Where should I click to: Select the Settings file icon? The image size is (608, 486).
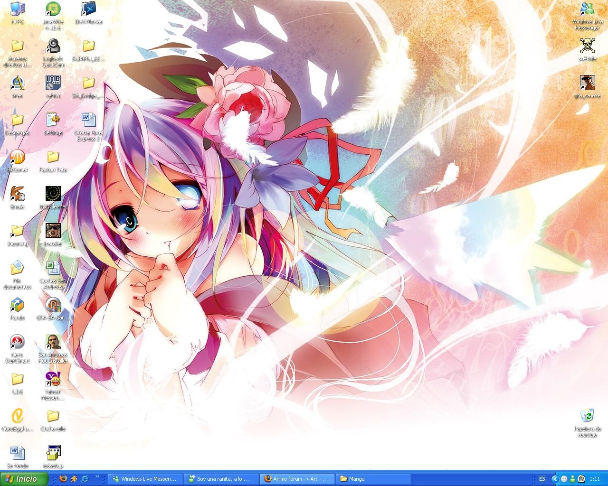pos(53,124)
